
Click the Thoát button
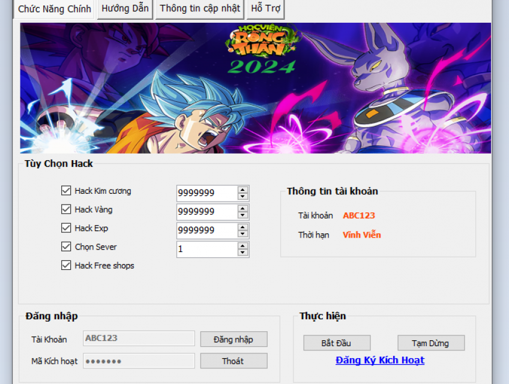point(233,361)
